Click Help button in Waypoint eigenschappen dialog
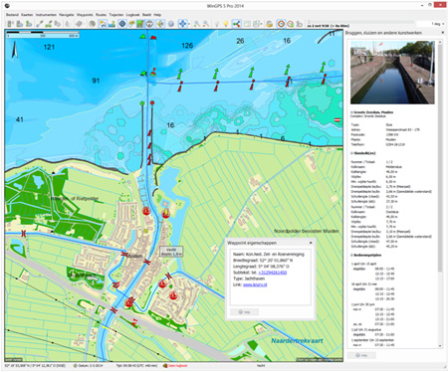The width and height of the screenshot is (448, 372). [x=244, y=312]
